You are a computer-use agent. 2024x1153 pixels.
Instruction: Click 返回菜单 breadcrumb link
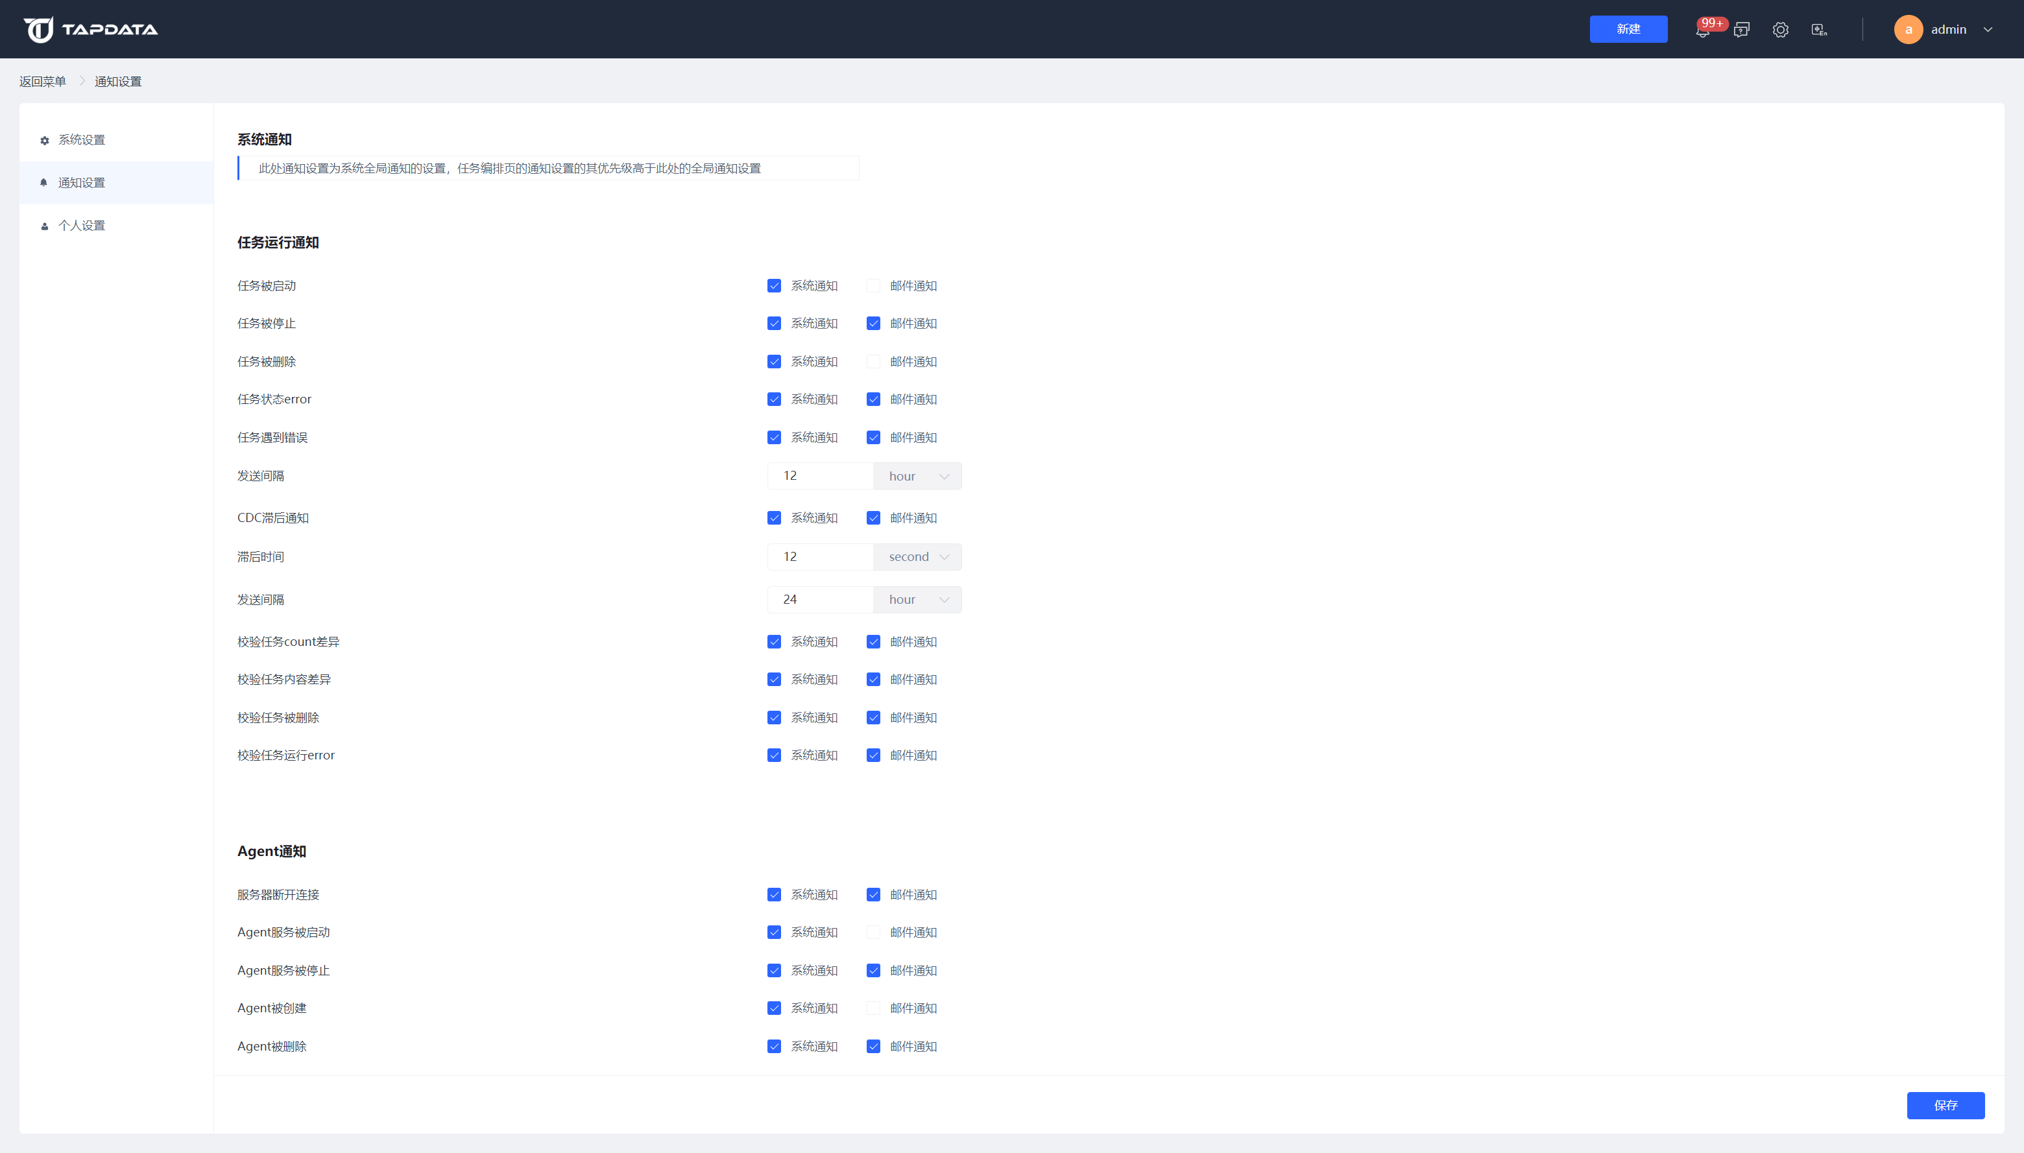pos(43,82)
